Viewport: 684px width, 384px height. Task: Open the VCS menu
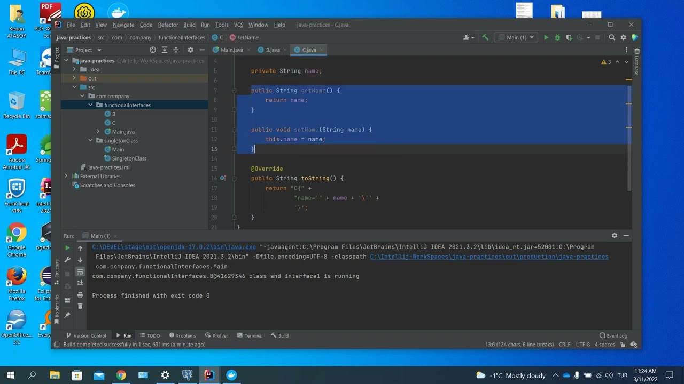tap(238, 25)
